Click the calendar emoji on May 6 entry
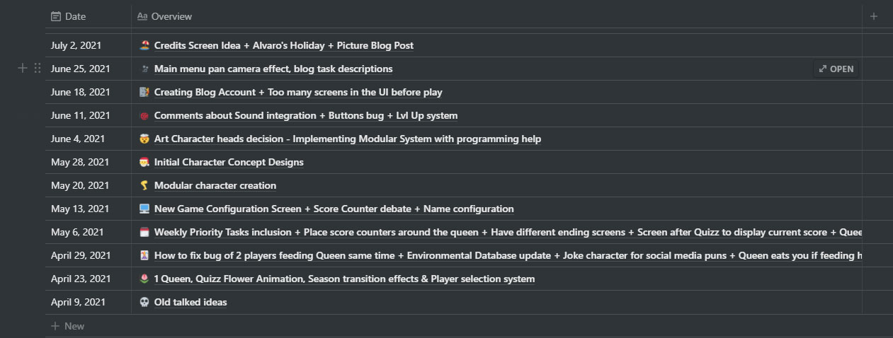 coord(144,232)
